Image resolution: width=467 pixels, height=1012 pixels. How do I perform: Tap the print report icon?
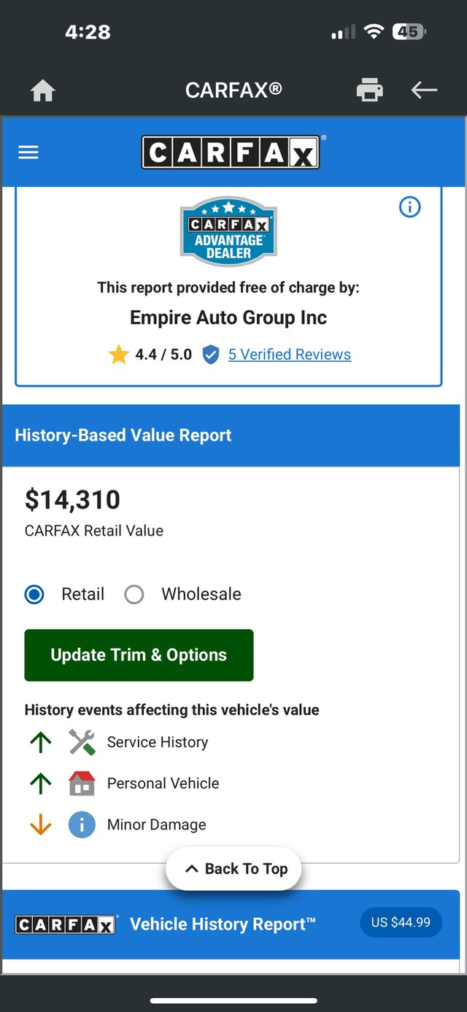tap(370, 90)
